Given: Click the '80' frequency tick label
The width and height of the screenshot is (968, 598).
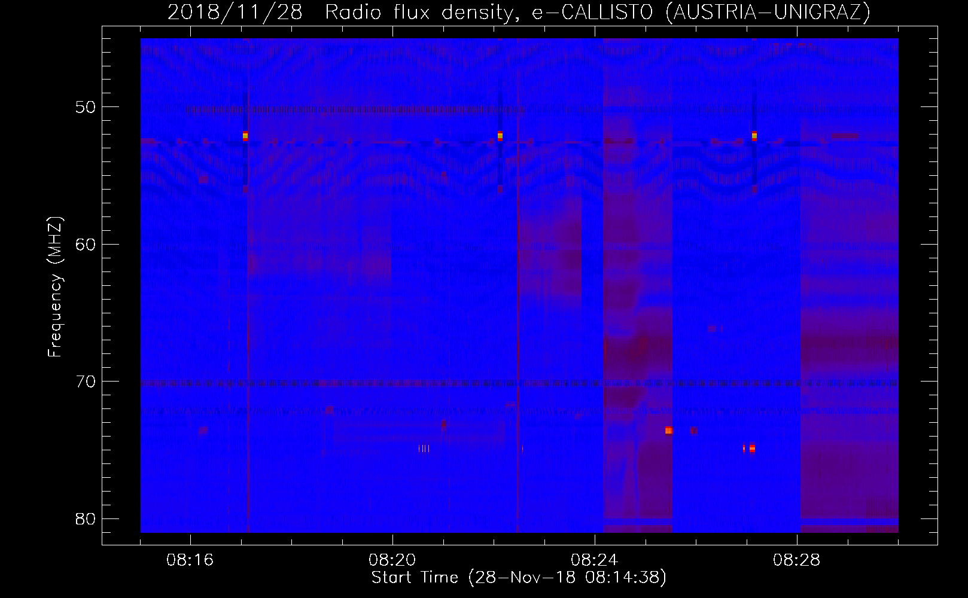Looking at the screenshot, I should pos(86,518).
